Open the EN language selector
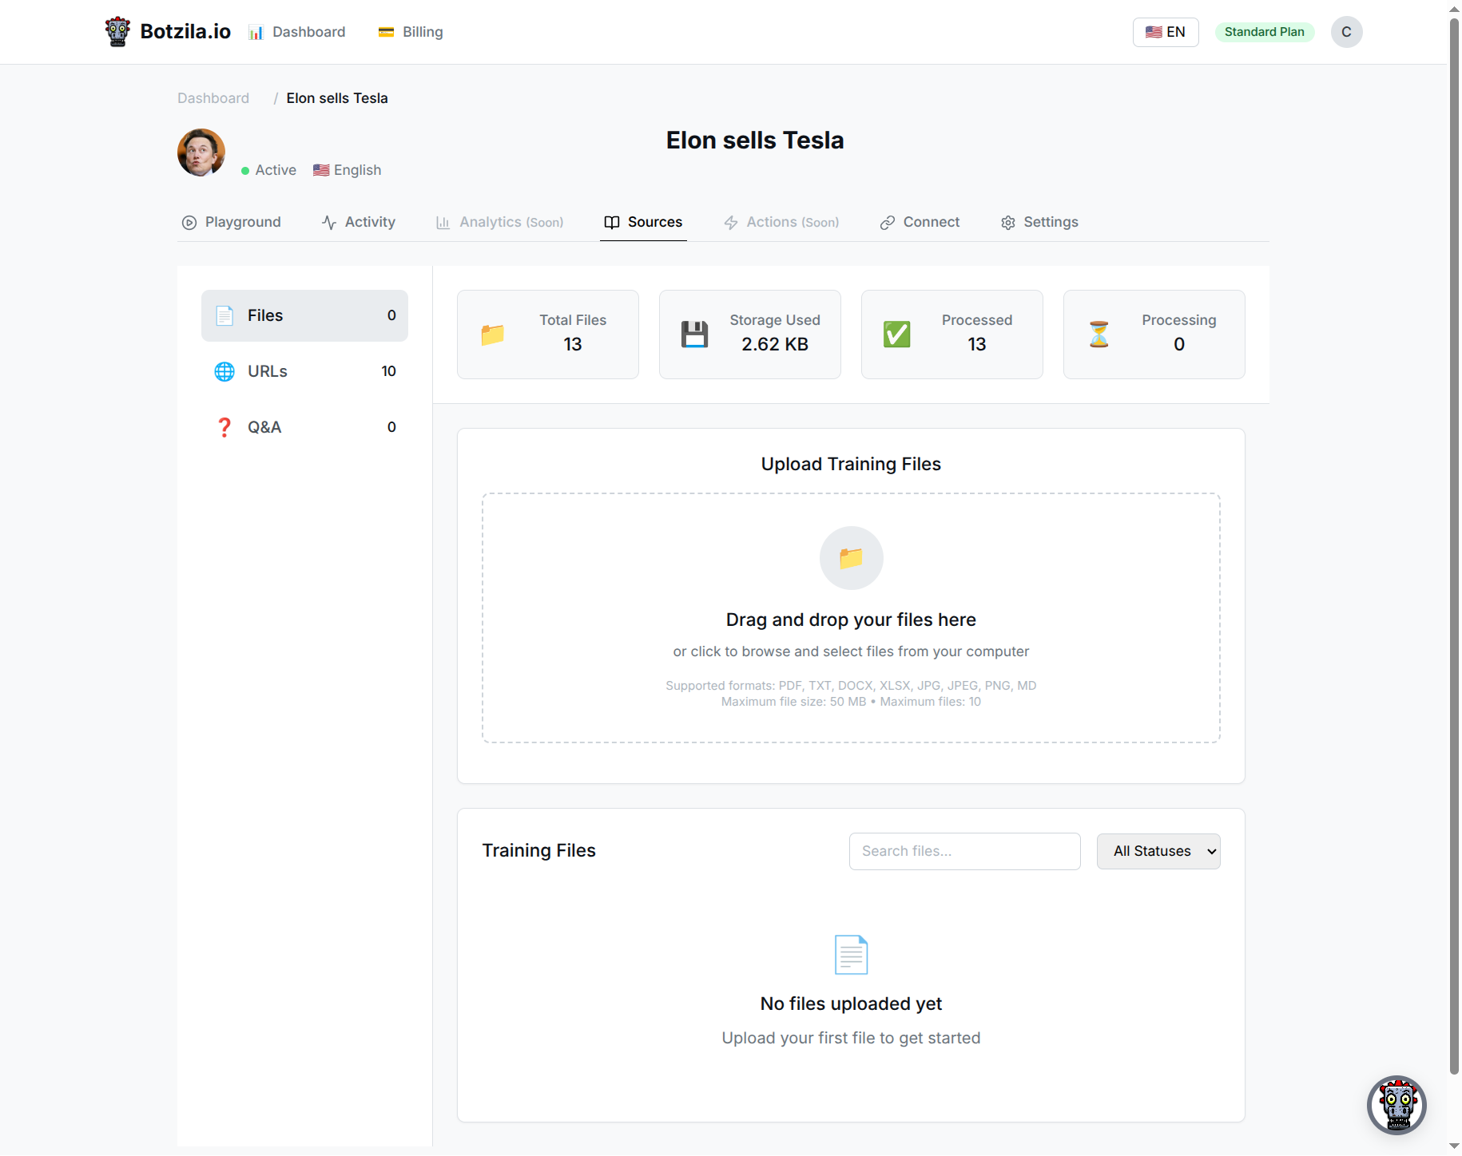Screen dimensions: 1462x1156 pos(1166,32)
